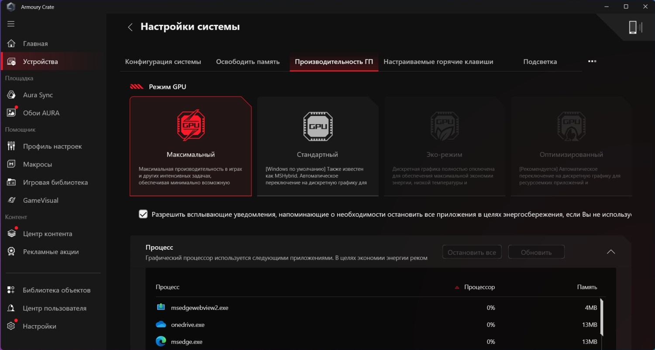This screenshot has width=655, height=350.
Task: Click the Игровая библиотека gamepad icon
Action: [x=12, y=182]
